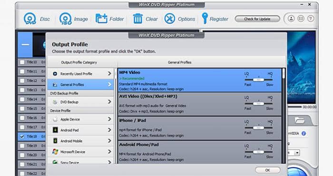This screenshot has width=333, height=176.
Task: Expand Apple Device chevron
Action: [x=109, y=119]
